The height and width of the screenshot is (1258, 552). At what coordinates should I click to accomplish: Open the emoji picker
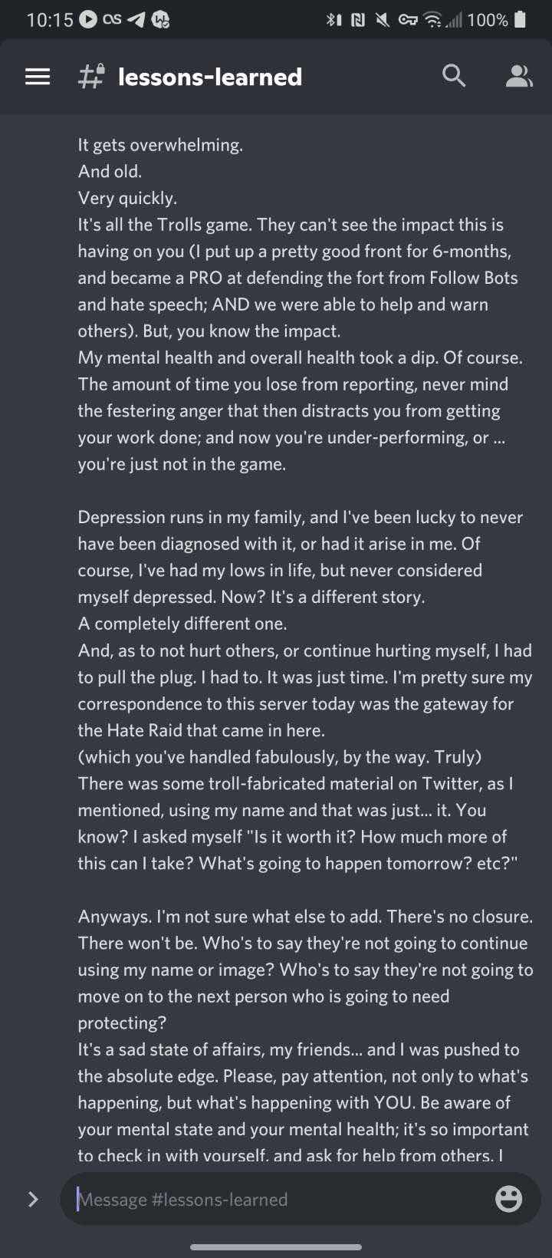(509, 1199)
